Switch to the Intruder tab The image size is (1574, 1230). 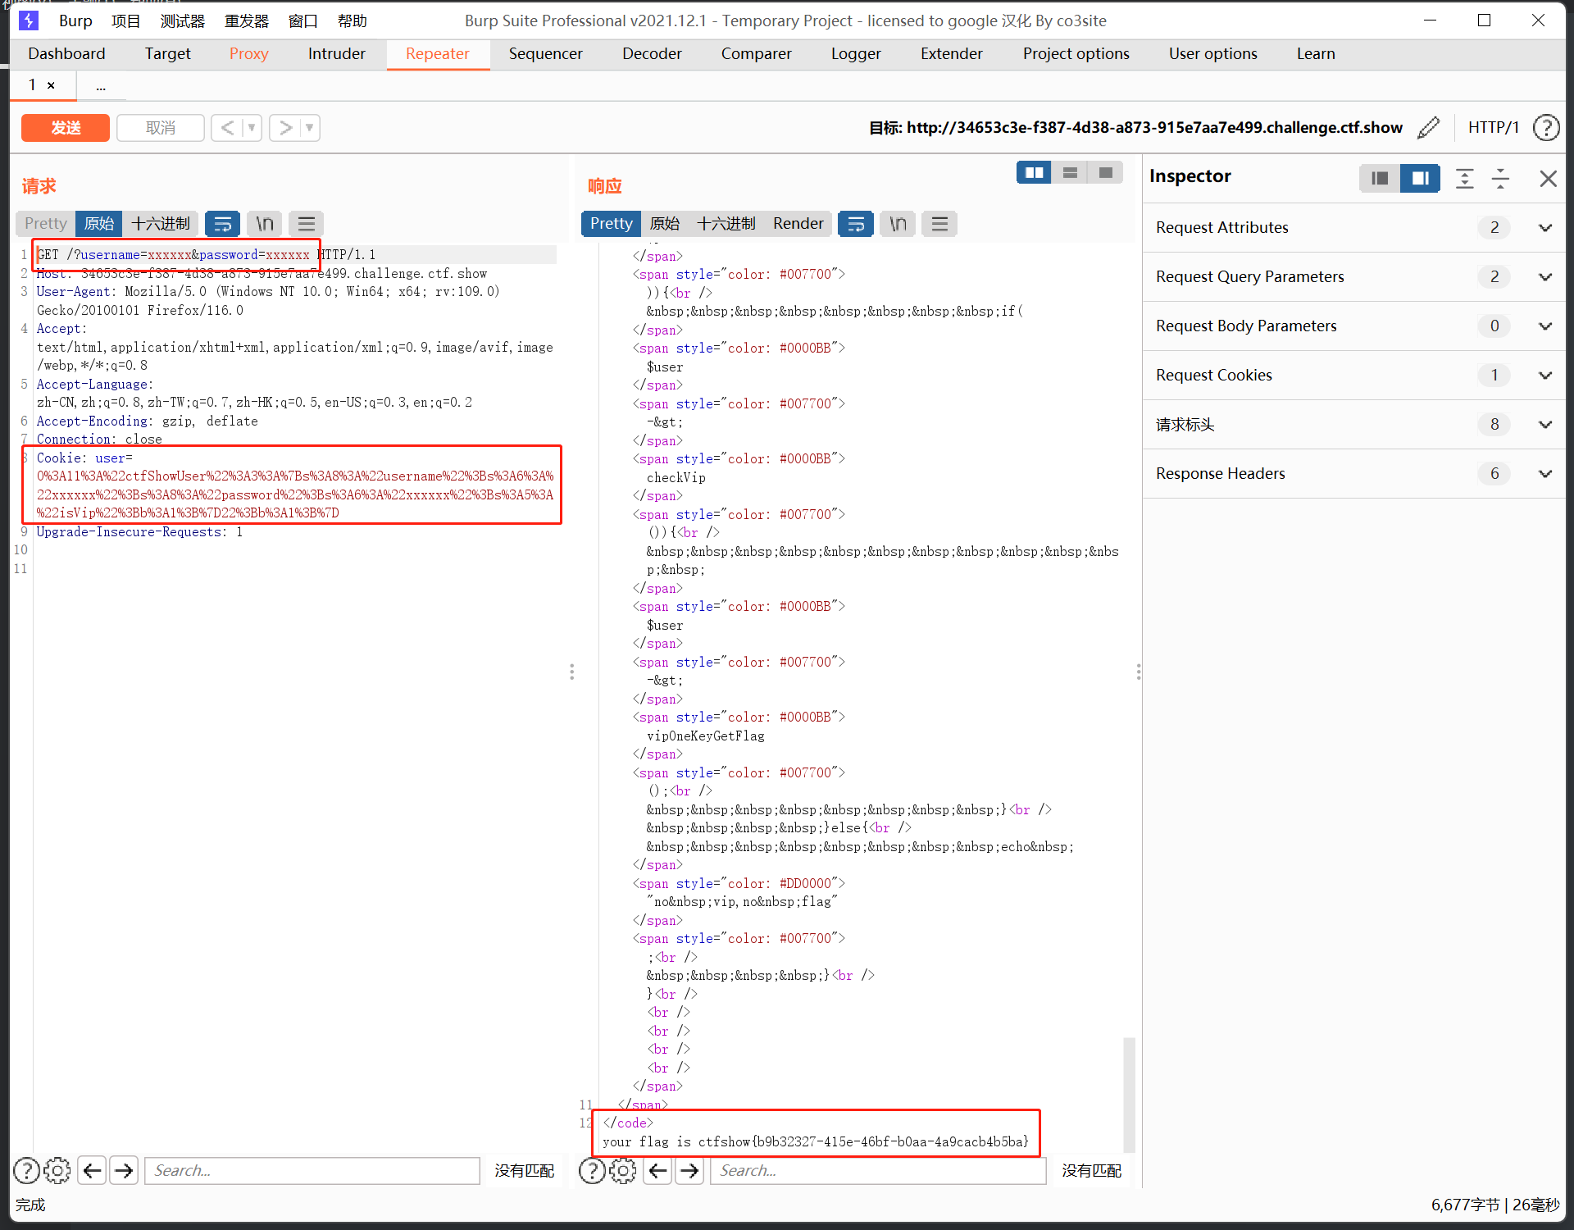(x=336, y=53)
